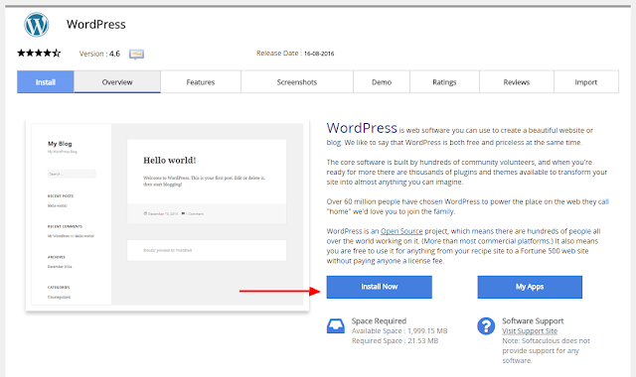The width and height of the screenshot is (636, 377).
Task: Click the Software Support heading
Action: tap(533, 320)
